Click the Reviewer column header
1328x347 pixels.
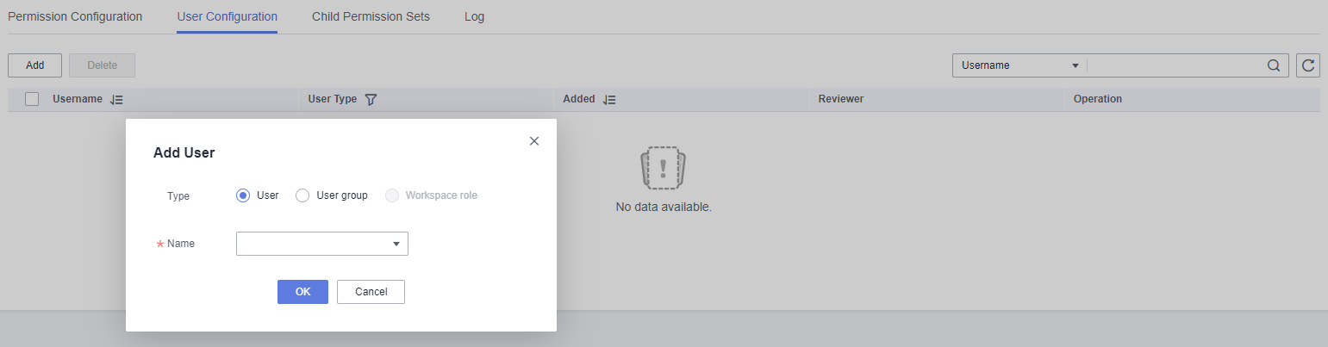point(841,99)
